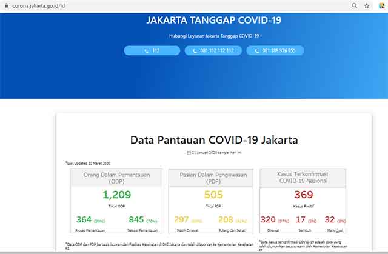This screenshot has height=254, width=388.
Task: Click the ODP and PDP data footnote
Action: (x=159, y=246)
